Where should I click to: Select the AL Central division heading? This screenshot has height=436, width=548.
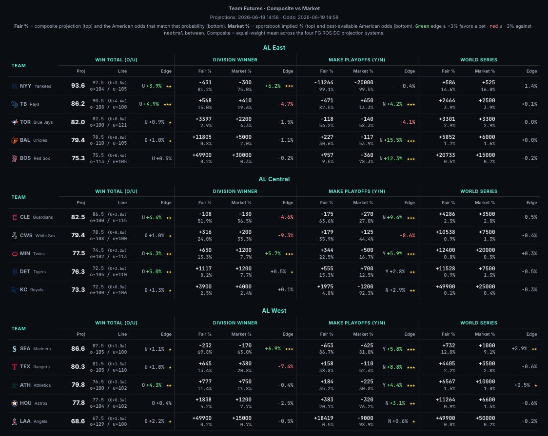pyautogui.click(x=274, y=179)
